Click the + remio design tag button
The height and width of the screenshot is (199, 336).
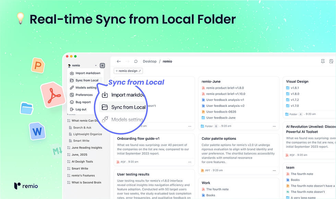128,71
